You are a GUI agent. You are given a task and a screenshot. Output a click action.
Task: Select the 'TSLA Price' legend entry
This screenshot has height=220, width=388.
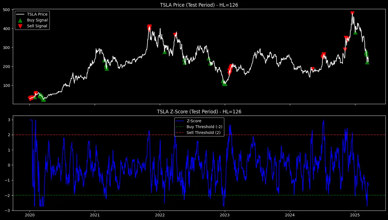coord(37,14)
